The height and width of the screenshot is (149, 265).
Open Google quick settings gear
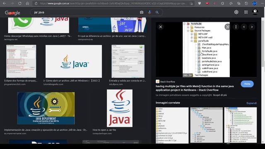coord(236,12)
